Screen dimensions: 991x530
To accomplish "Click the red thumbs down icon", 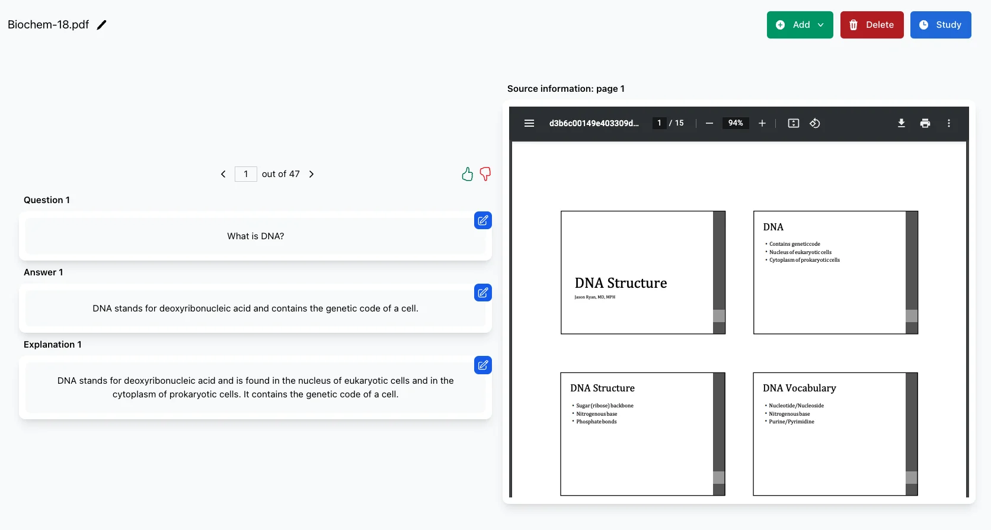I will [x=485, y=174].
